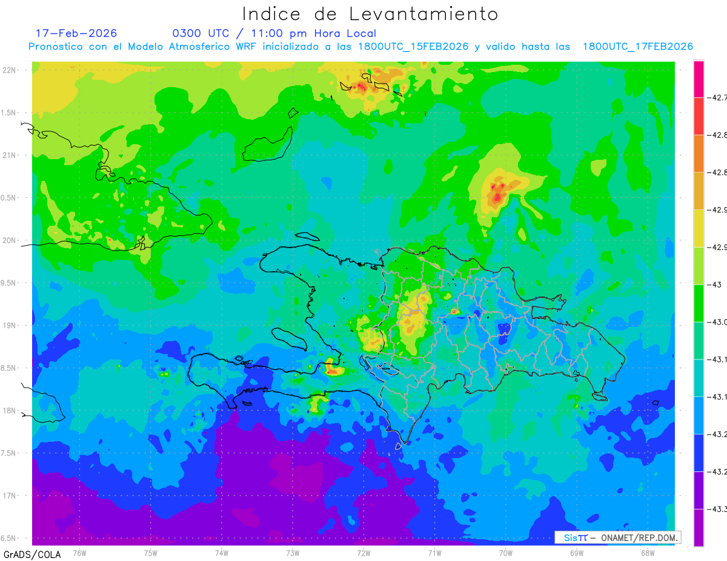Viewport: 727px width, 561px height.
Task: Click longitude label '76W'
Action: [79, 553]
